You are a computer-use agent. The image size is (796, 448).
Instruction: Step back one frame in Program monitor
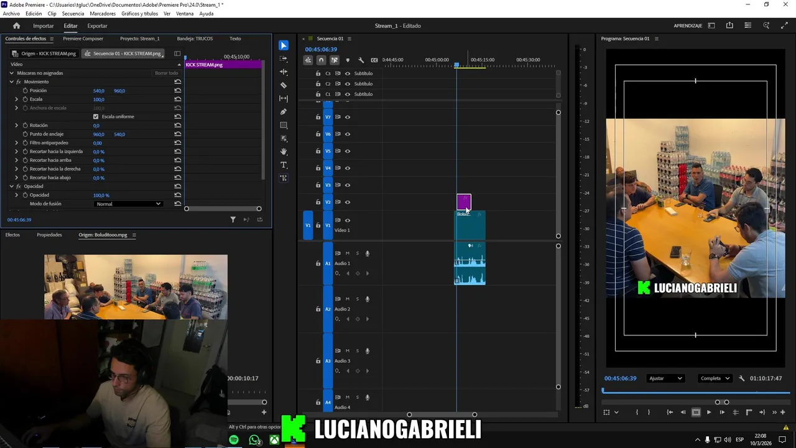click(683, 412)
